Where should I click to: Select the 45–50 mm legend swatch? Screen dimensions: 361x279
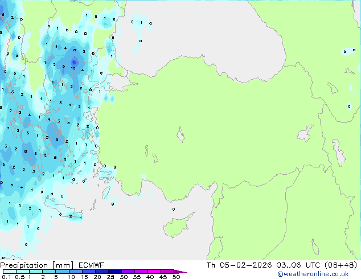point(167,272)
